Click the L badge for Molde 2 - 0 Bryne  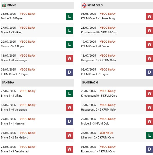pyautogui.click(x=69, y=17)
